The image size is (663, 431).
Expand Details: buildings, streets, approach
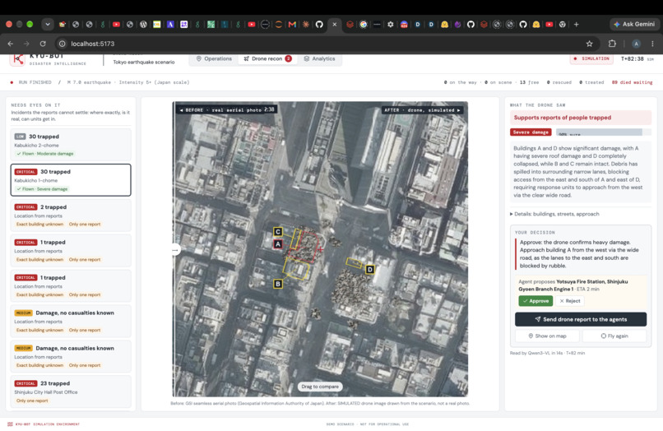tap(554, 214)
